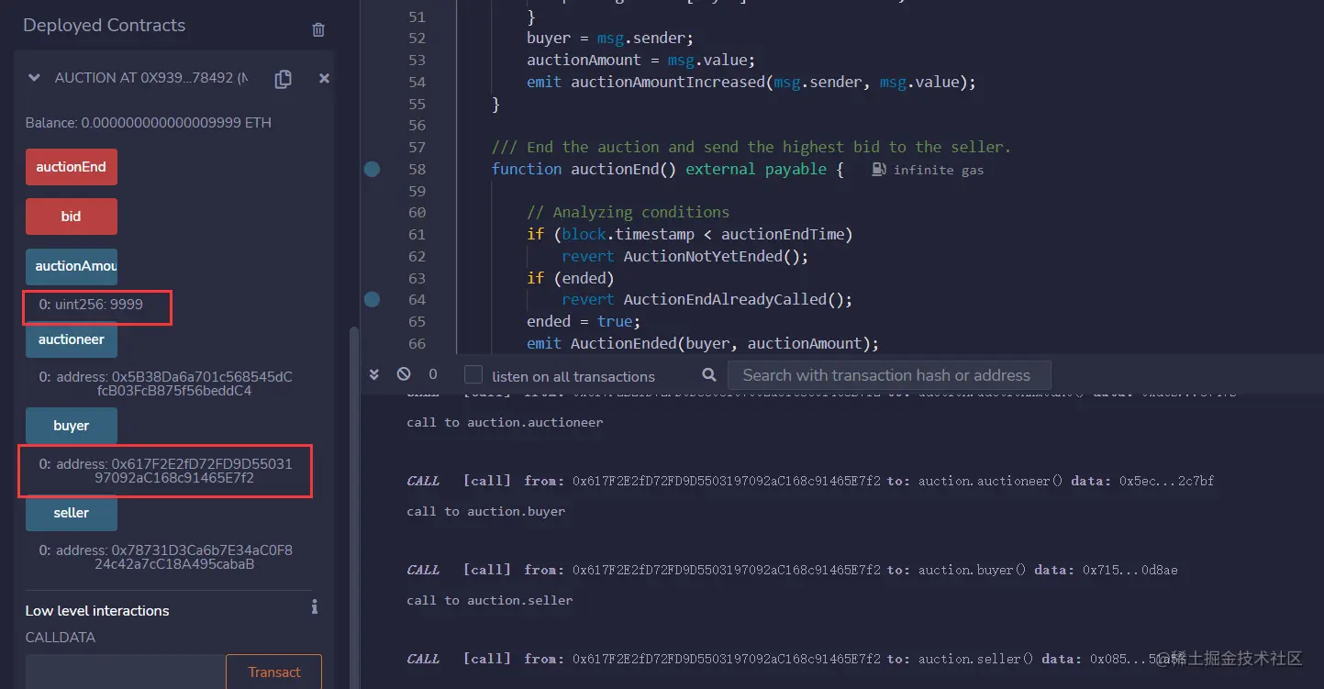The image size is (1324, 689).
Task: Click the pending transactions count 0
Action: click(x=433, y=374)
